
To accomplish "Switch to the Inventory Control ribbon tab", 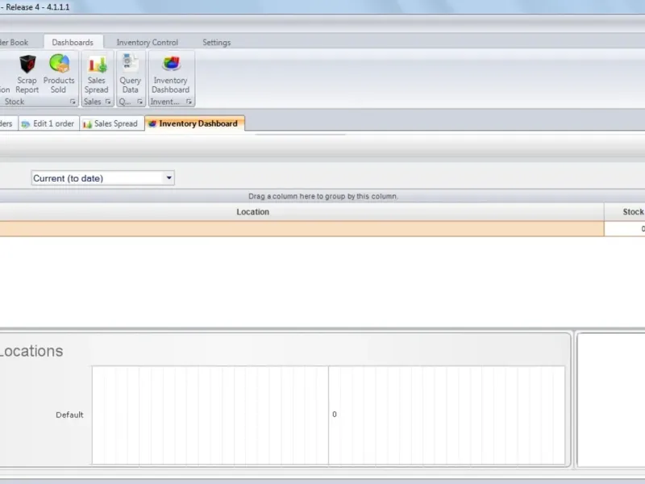I will (148, 43).
